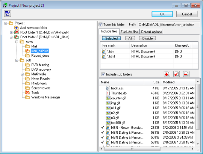Select the *.htm file mask icon
This screenshot has width=203, height=154.
click(104, 51)
